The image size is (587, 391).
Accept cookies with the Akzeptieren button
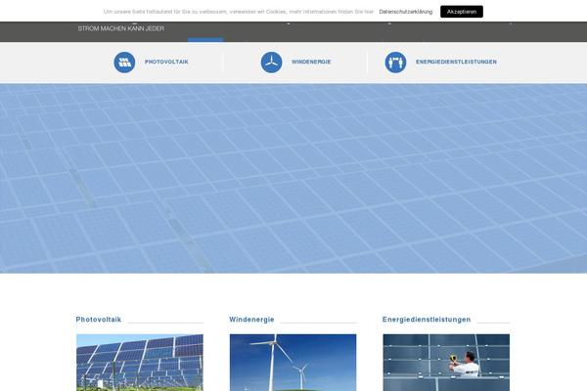coord(462,12)
